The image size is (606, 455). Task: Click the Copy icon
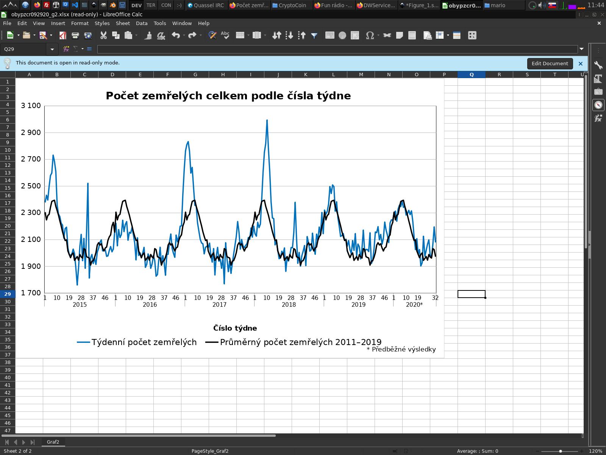tap(116, 35)
